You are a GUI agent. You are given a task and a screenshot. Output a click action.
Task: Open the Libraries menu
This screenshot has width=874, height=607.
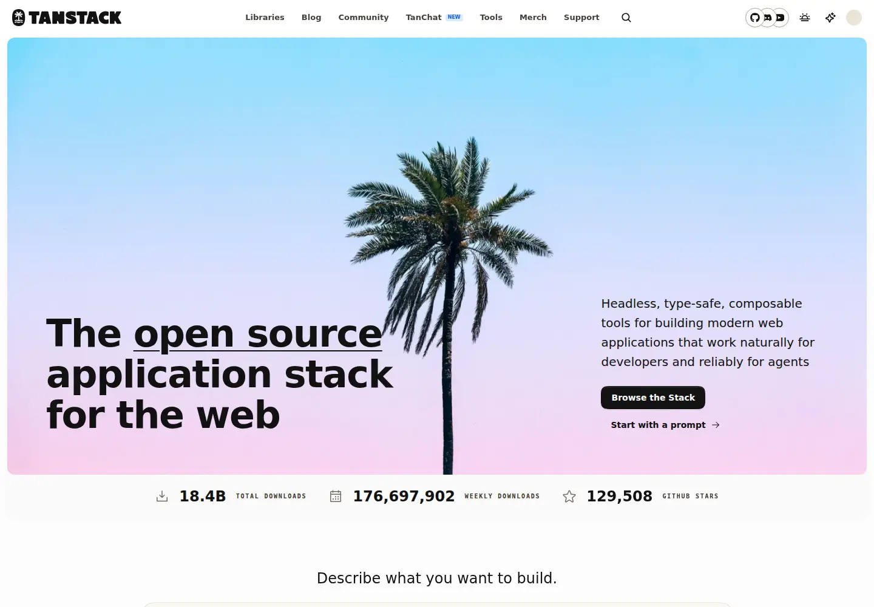(x=265, y=18)
